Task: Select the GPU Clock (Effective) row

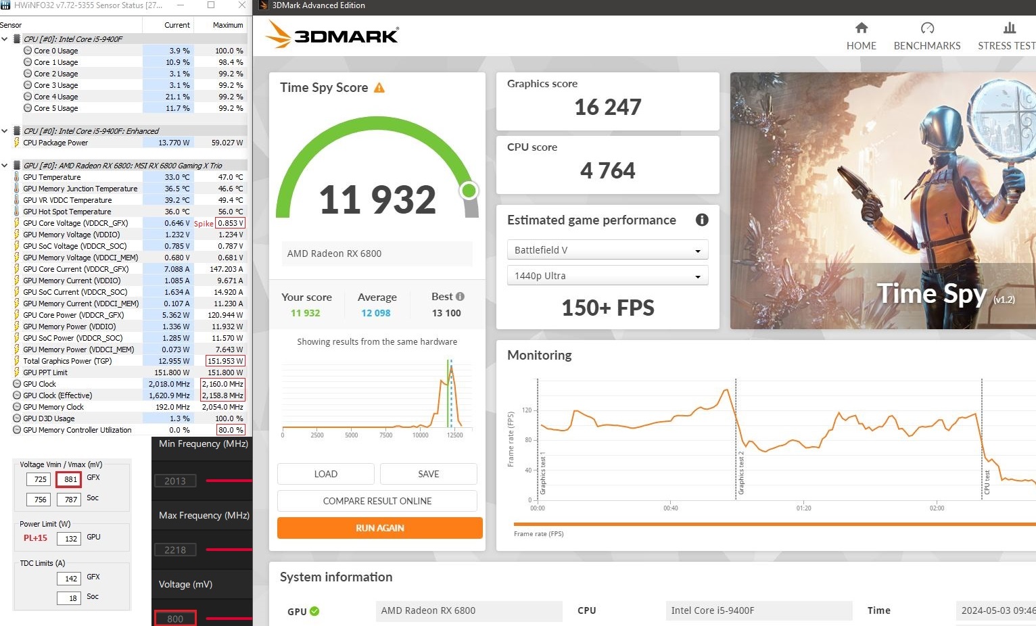Action: pyautogui.click(x=124, y=395)
